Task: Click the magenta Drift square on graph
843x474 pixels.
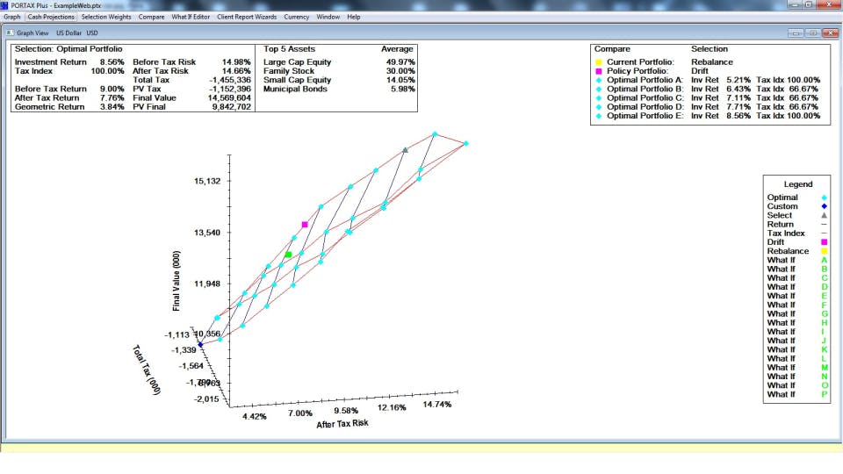Action: coord(305,225)
